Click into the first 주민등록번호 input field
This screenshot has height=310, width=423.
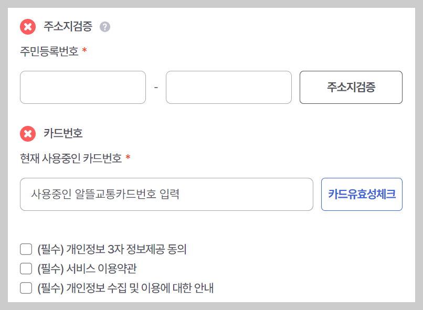click(82, 87)
